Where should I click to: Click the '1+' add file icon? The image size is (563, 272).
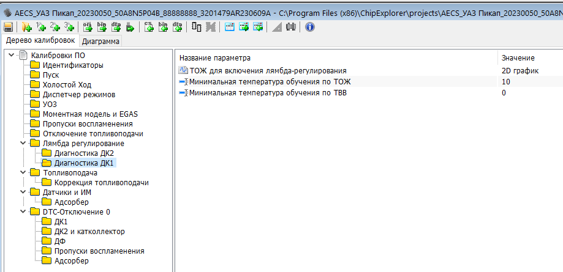(x=41, y=27)
